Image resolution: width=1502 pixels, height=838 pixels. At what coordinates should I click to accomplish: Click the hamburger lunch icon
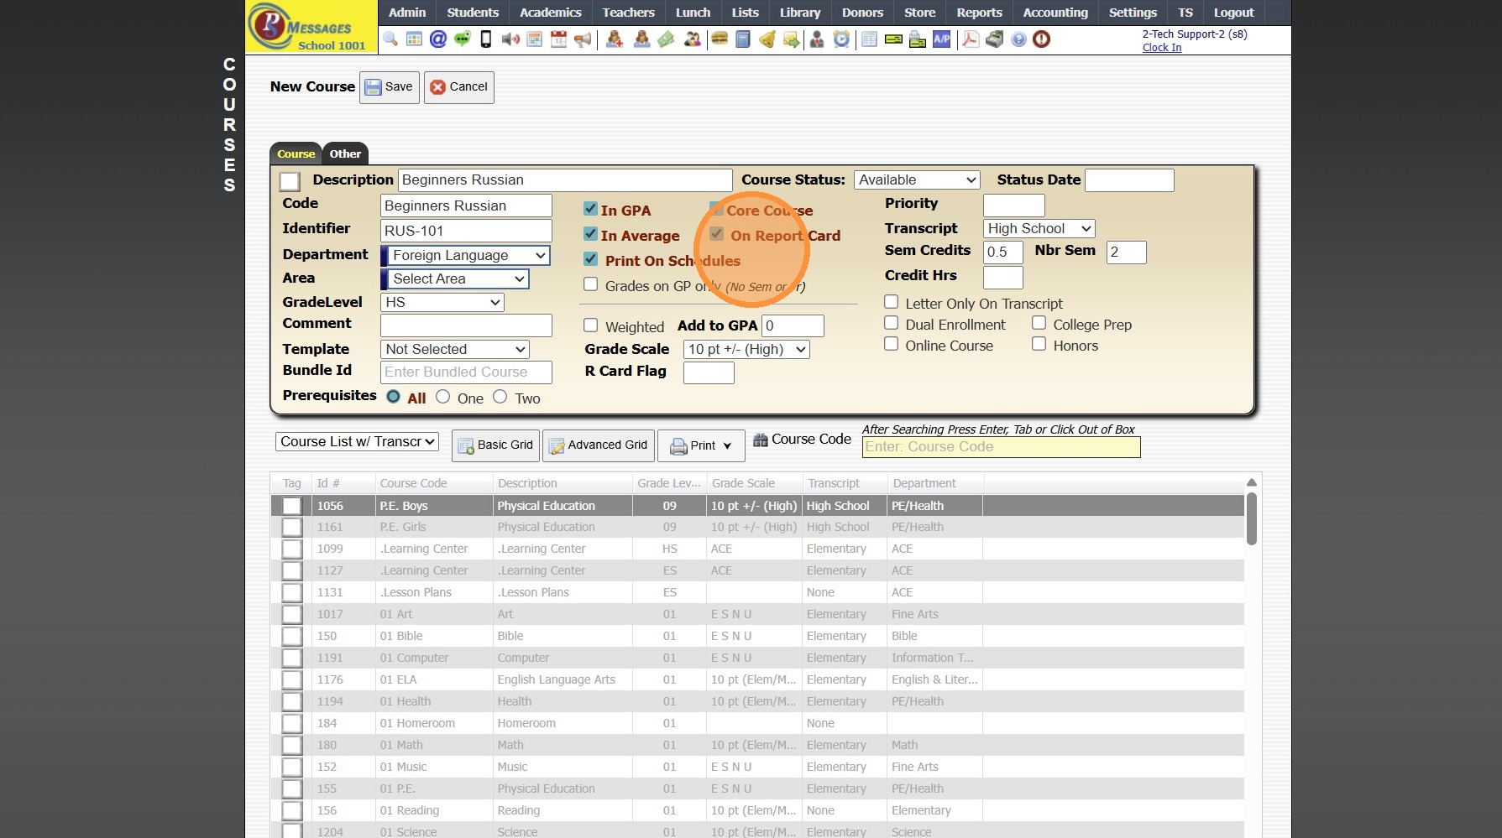pyautogui.click(x=719, y=39)
